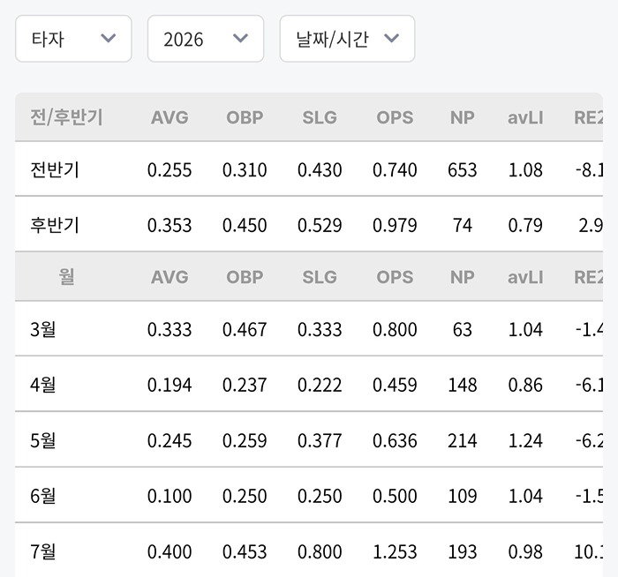Select the 7월 row
The height and width of the screenshot is (577, 618).
coord(309,551)
